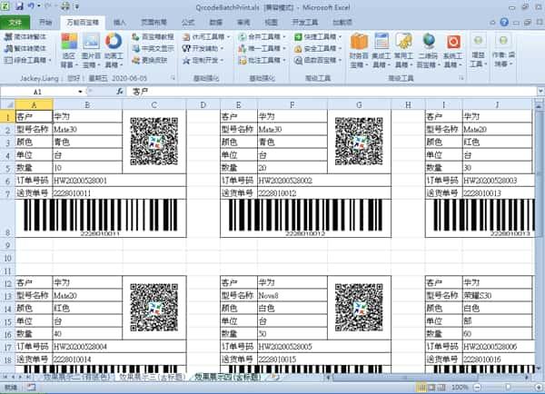Viewport: 545px width, 394px height.
Task: Open the globe 二维码百宝箱 icon
Action: point(429,42)
